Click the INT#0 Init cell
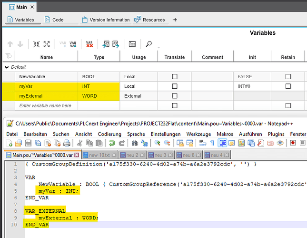The image size is (307, 238). coord(252,86)
